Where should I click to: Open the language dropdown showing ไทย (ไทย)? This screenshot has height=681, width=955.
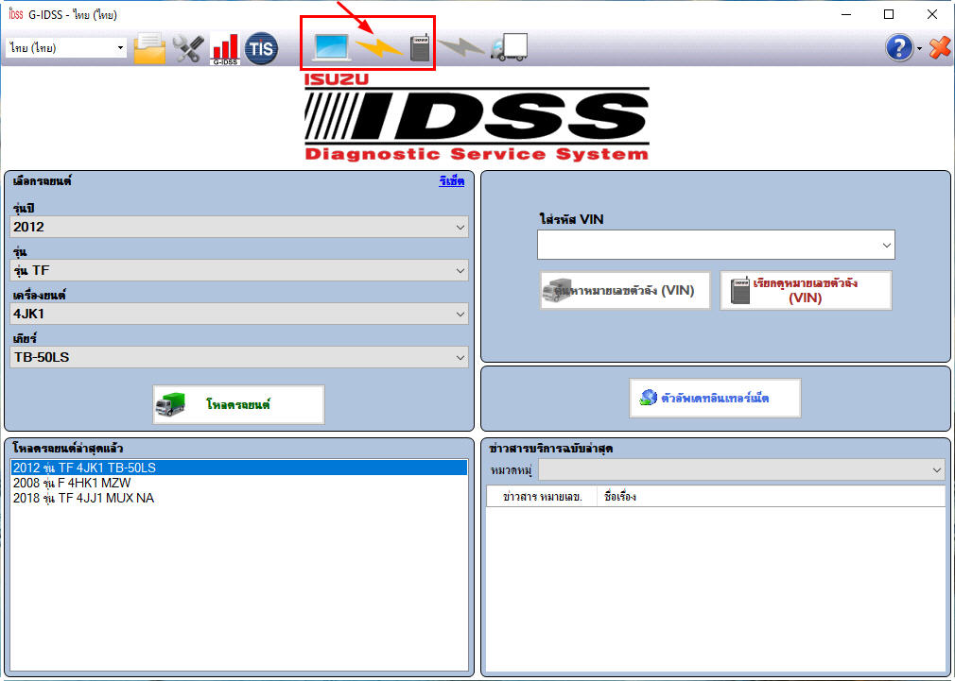(x=66, y=47)
